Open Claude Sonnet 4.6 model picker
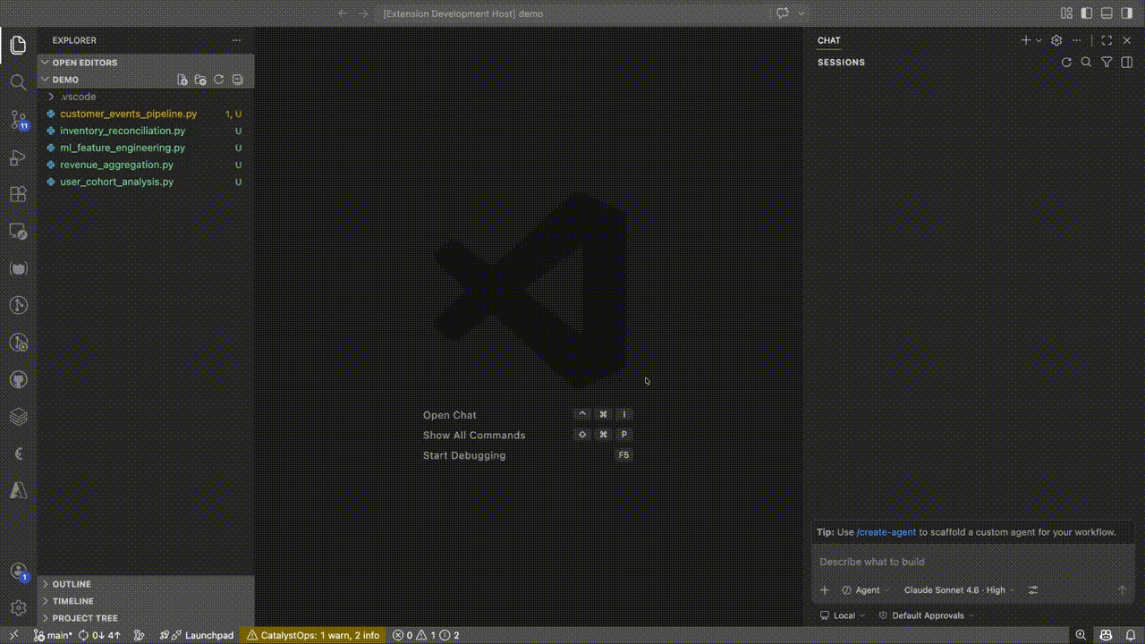Viewport: 1145px width, 644px height. click(960, 590)
